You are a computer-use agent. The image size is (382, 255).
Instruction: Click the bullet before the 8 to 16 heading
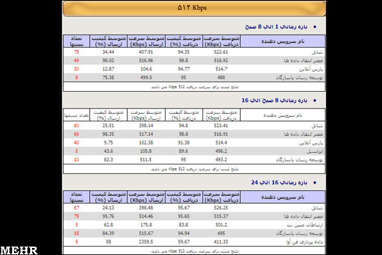[x=315, y=100]
